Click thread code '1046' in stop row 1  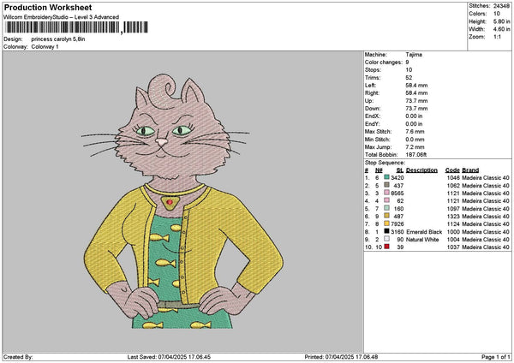point(453,178)
